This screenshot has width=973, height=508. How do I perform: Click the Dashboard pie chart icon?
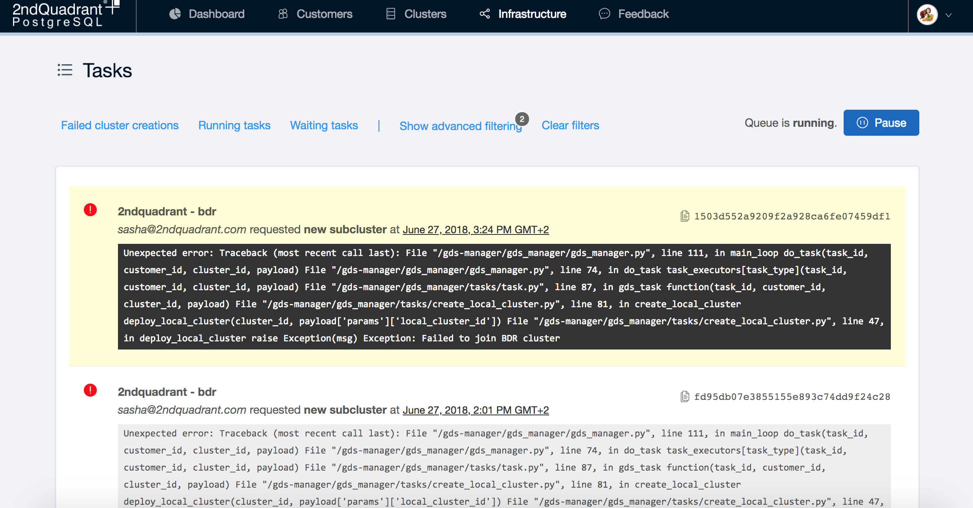point(175,14)
